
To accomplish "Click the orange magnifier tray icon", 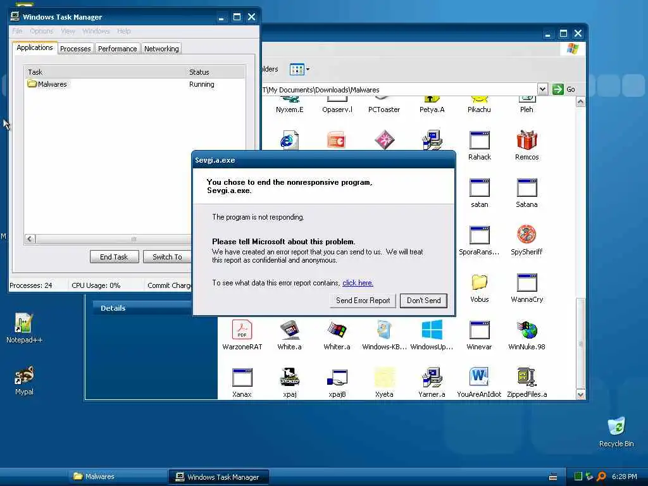I will [x=601, y=477].
